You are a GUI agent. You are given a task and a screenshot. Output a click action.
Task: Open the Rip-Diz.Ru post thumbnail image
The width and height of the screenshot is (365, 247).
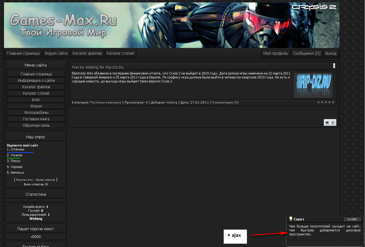coord(313,85)
